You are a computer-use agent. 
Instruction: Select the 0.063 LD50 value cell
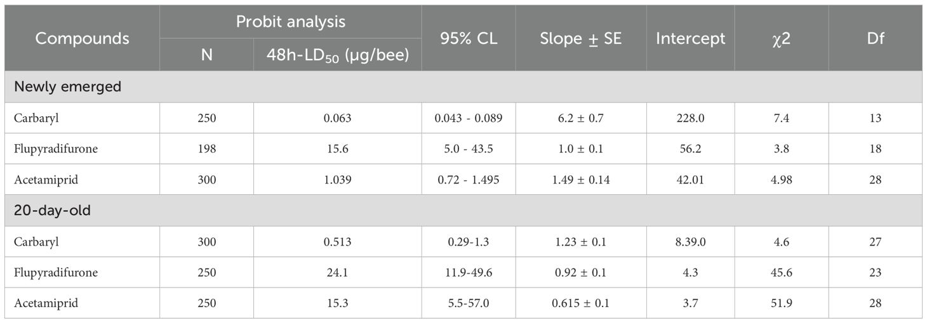coord(337,118)
